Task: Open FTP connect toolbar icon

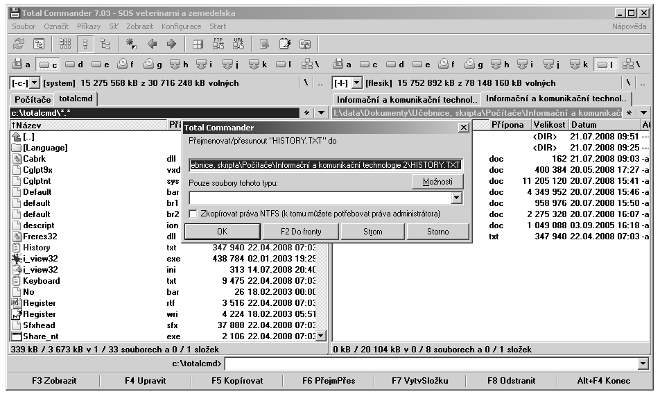Action: (x=218, y=44)
